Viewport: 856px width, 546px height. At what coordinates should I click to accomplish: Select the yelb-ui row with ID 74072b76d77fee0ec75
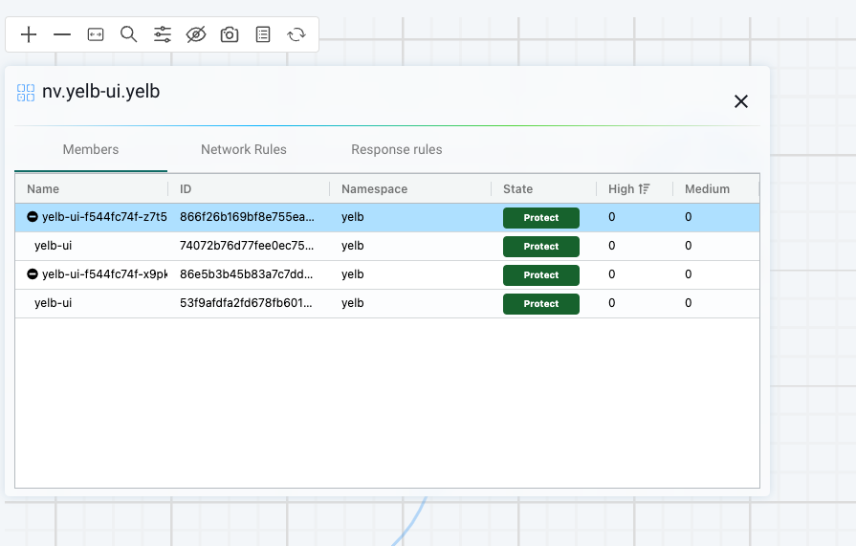click(x=387, y=246)
